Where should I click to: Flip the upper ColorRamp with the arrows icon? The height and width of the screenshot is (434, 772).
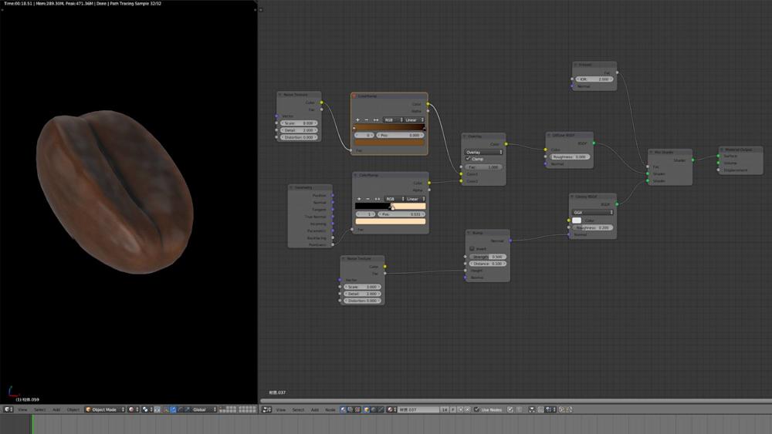(376, 120)
